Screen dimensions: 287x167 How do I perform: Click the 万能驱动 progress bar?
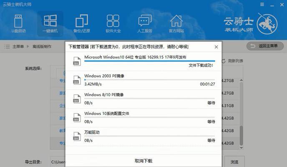click(x=149, y=136)
